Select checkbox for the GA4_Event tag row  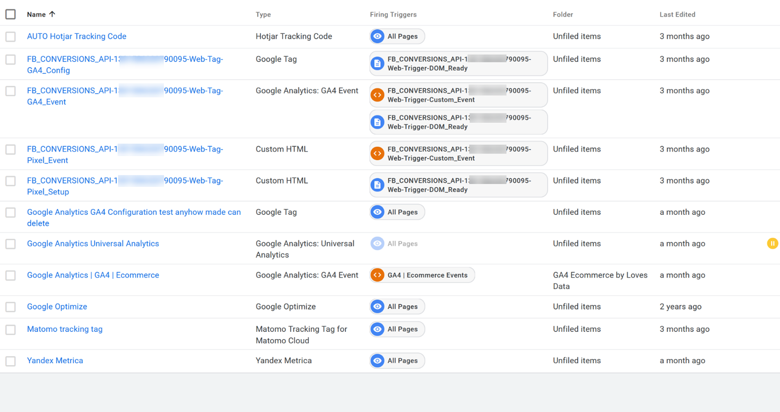pyautogui.click(x=10, y=91)
